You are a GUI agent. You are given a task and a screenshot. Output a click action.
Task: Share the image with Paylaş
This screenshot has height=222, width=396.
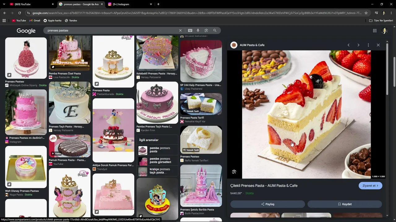coord(268,204)
